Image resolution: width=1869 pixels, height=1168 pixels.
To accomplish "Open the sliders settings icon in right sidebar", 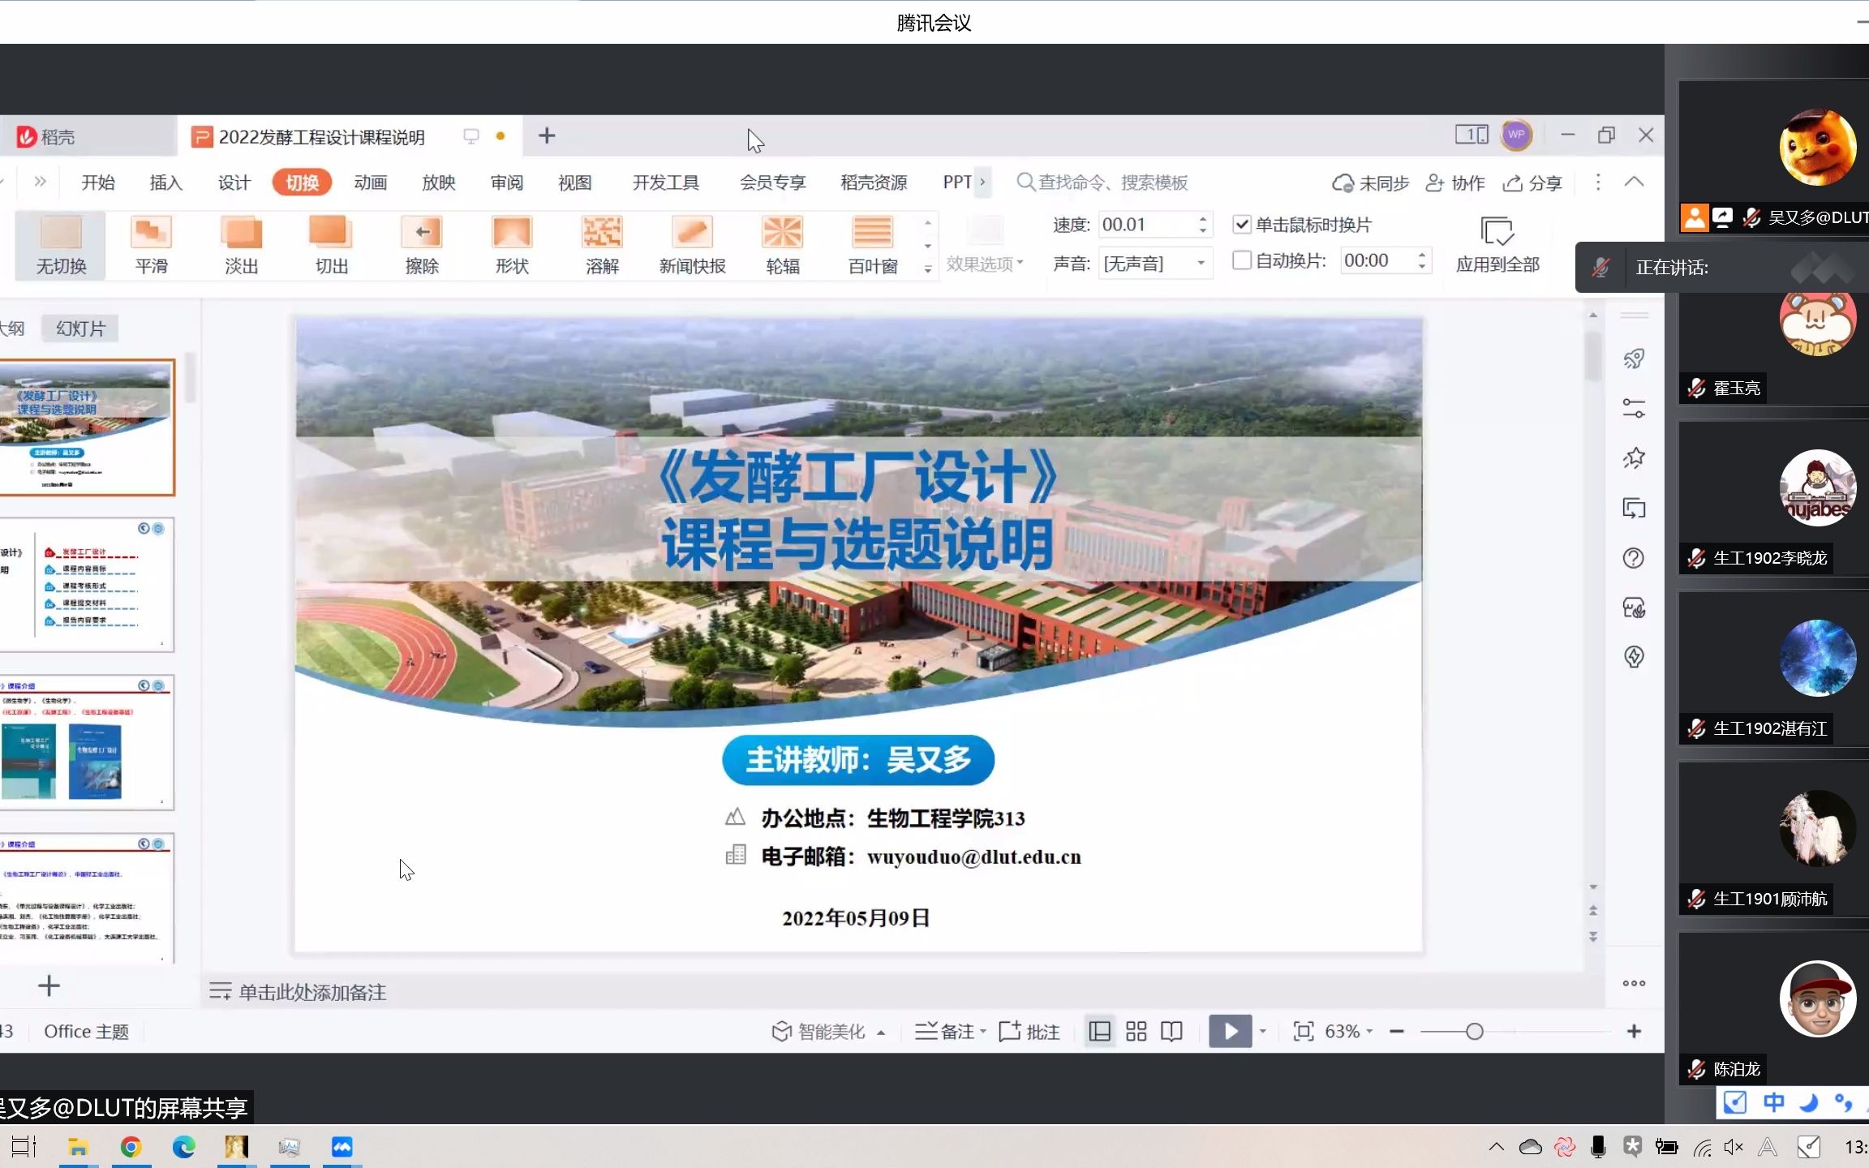I will [1634, 408].
